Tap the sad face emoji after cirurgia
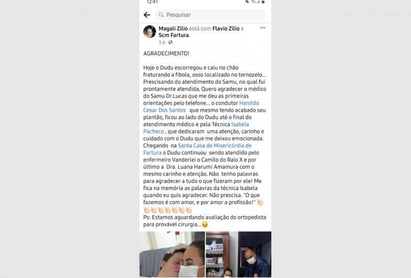 point(205,225)
